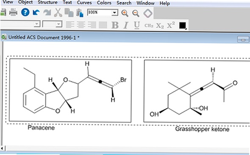
Task: Toggle superscript X² formatting
Action: tap(171, 25)
